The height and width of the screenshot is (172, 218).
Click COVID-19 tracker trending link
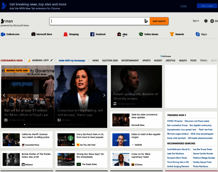(175, 121)
